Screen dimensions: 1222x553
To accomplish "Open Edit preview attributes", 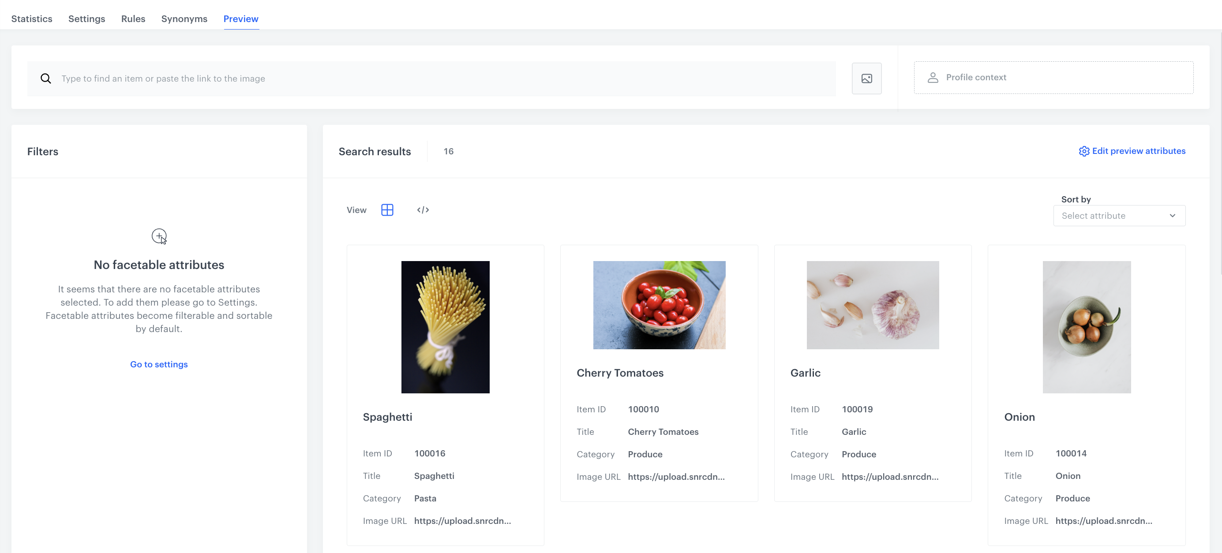I will coord(1139,151).
